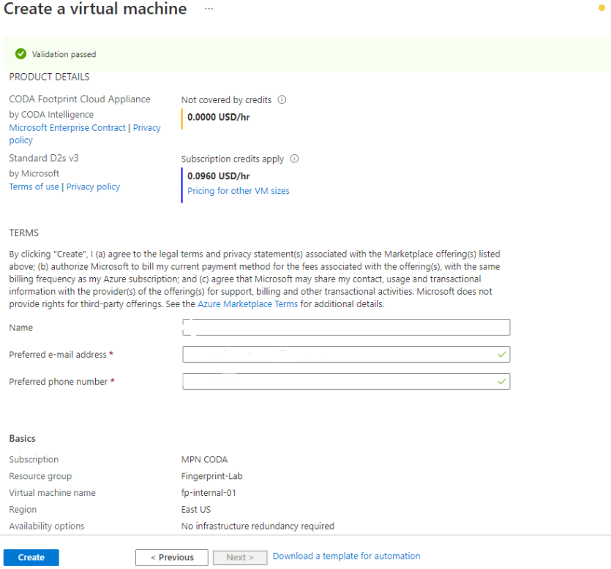Select the 0.0000 USD/hr price text
611x569 pixels.
[219, 117]
